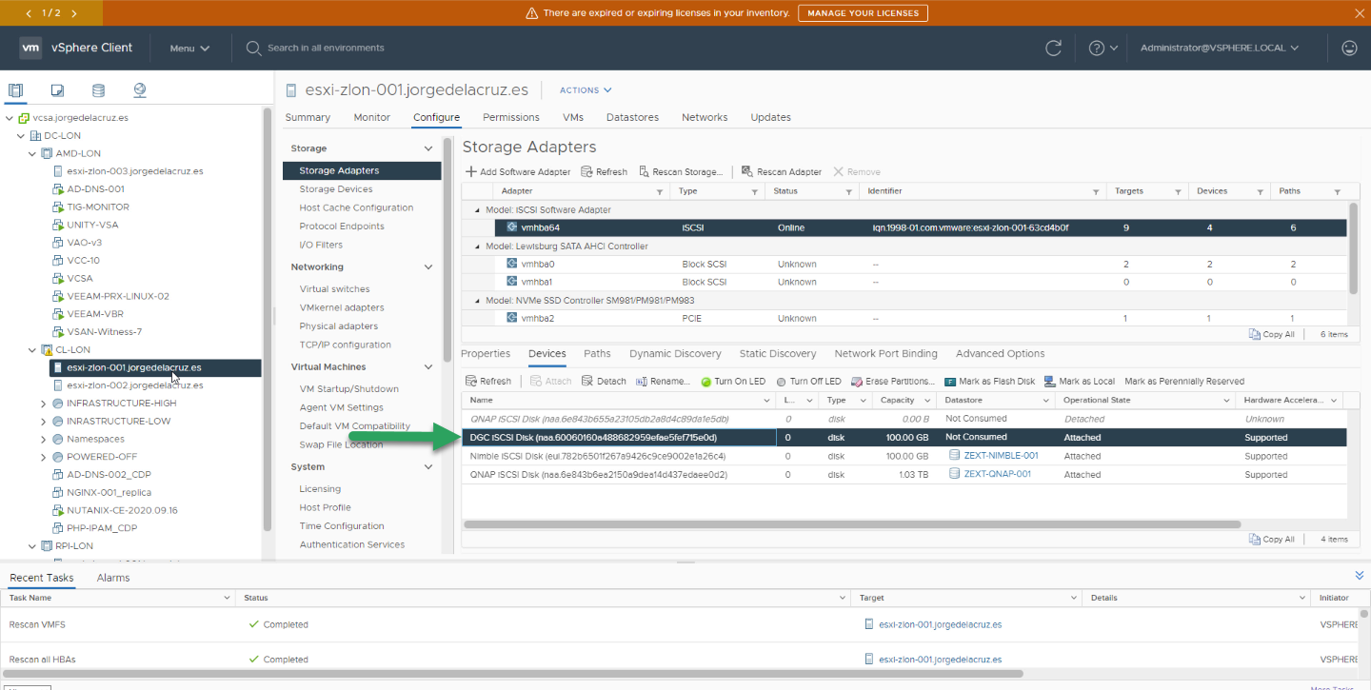Refresh the Storage Adapters list

604,172
